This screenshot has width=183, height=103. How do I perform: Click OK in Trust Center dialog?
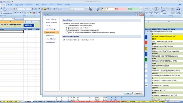[128, 93]
